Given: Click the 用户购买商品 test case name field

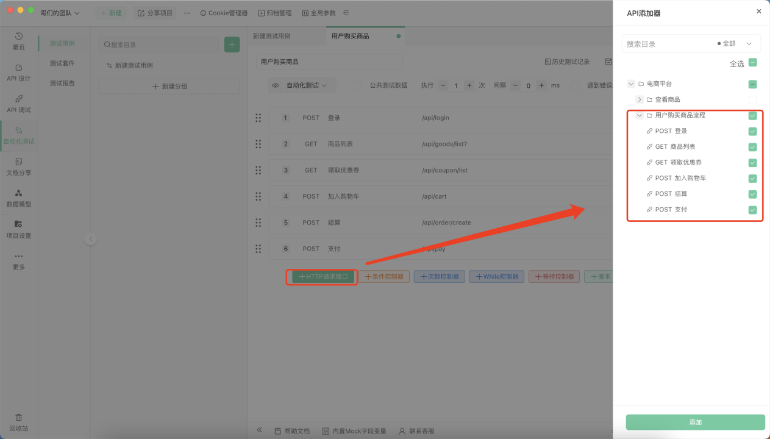Looking at the screenshot, I should pos(329,62).
